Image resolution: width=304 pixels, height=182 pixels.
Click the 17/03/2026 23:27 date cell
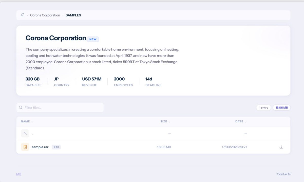(x=234, y=147)
